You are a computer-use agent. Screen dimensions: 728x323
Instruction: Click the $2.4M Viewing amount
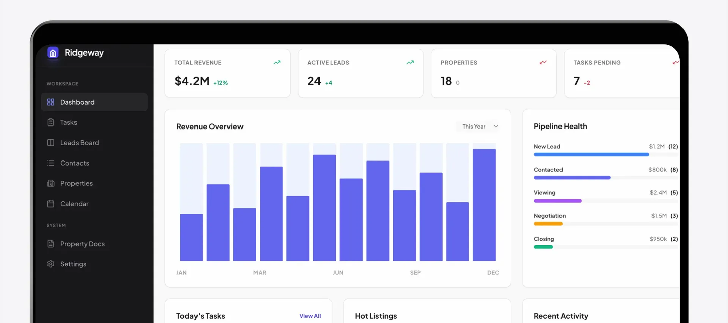pyautogui.click(x=658, y=193)
